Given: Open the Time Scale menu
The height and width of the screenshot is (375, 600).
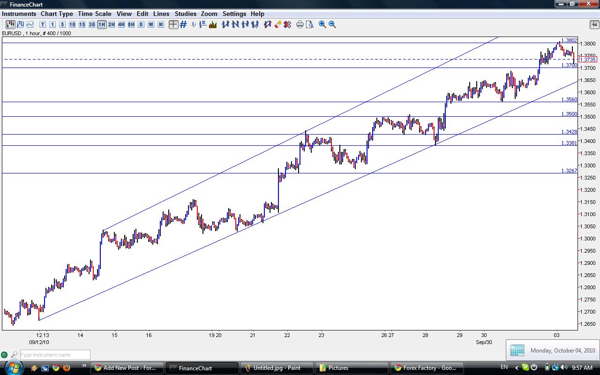Looking at the screenshot, I should 94,14.
